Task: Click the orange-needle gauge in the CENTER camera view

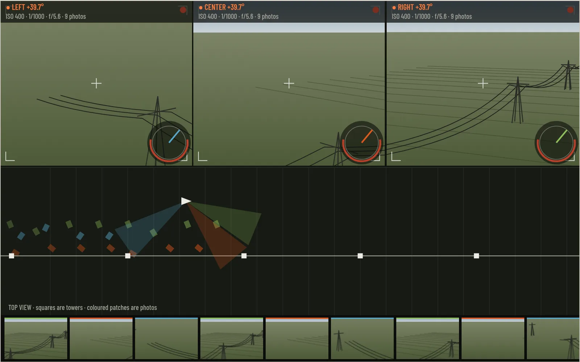Action: tap(361, 143)
